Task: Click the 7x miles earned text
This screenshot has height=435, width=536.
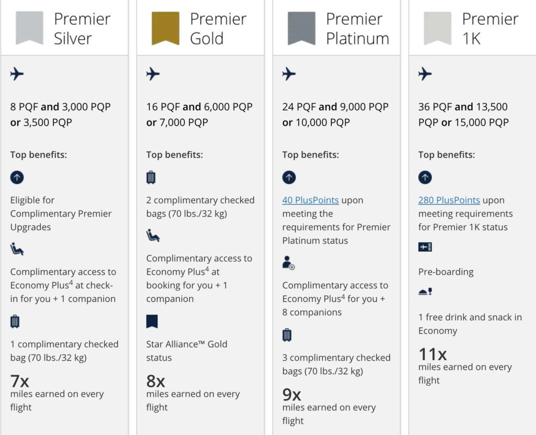Action: pyautogui.click(x=20, y=382)
